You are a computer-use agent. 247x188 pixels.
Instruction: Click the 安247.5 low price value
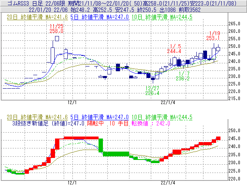tap(125, 10)
